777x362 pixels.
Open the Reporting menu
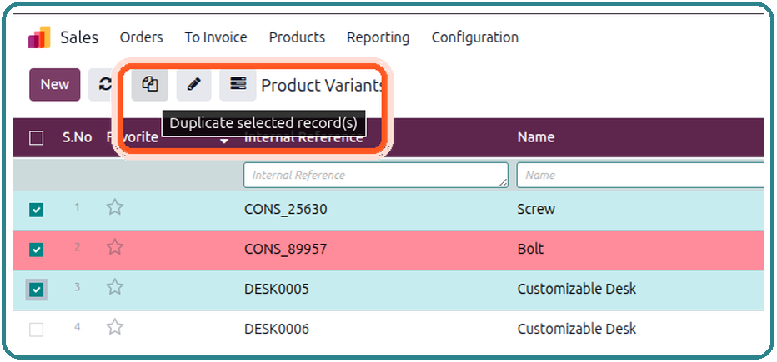point(378,37)
